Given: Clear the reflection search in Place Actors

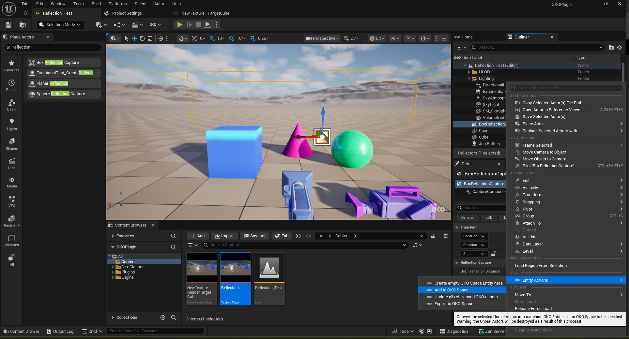Looking at the screenshot, I should pyautogui.click(x=8, y=48).
